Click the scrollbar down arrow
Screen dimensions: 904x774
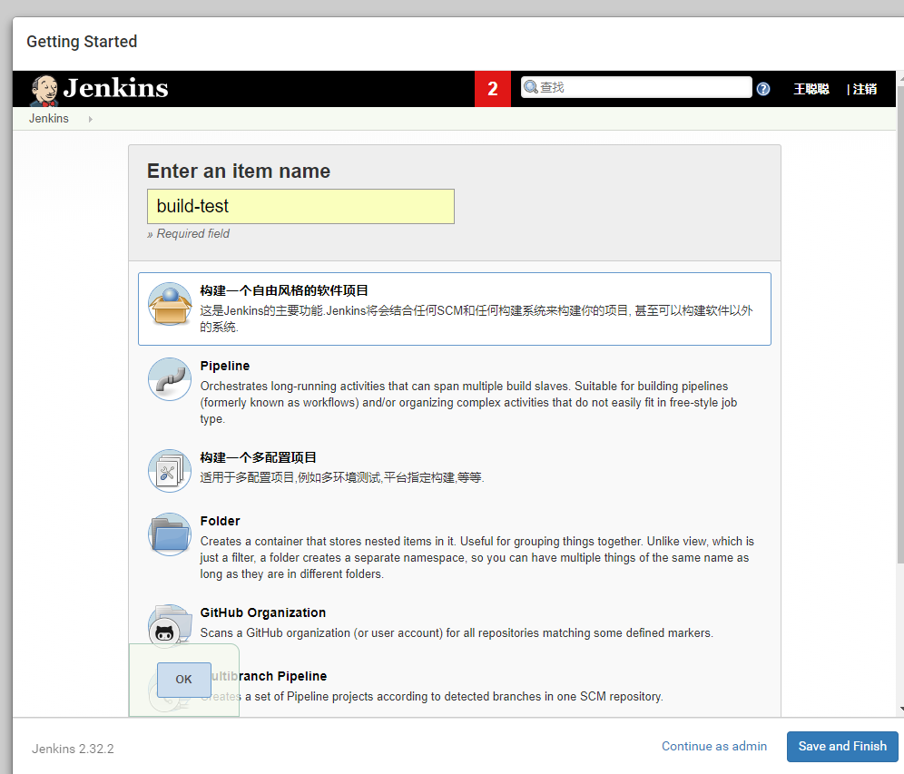click(900, 710)
